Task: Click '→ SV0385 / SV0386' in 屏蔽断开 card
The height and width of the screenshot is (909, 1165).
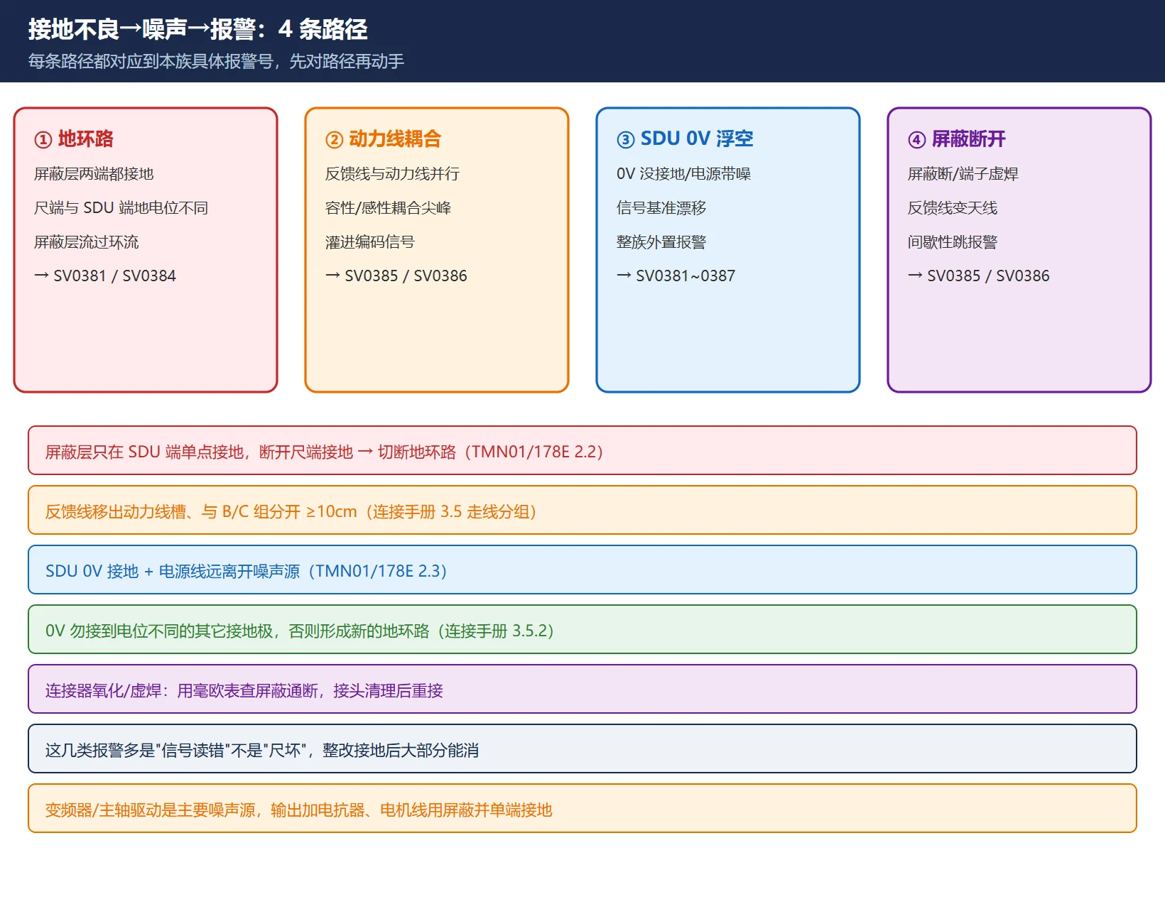Action: [979, 276]
